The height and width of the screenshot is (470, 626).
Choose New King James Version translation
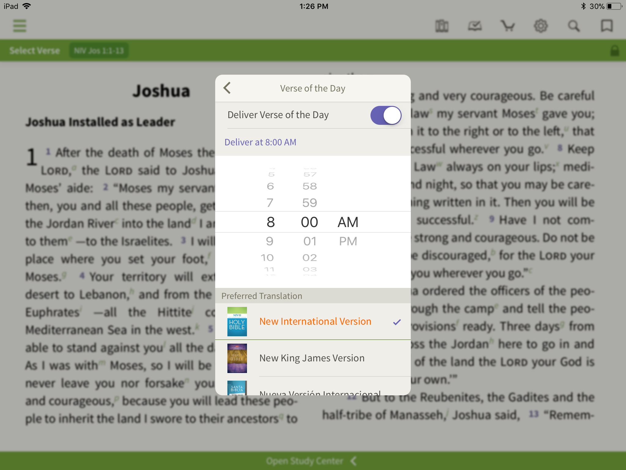point(313,358)
